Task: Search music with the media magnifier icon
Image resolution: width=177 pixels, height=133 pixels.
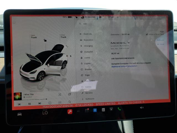Action: click(70, 102)
